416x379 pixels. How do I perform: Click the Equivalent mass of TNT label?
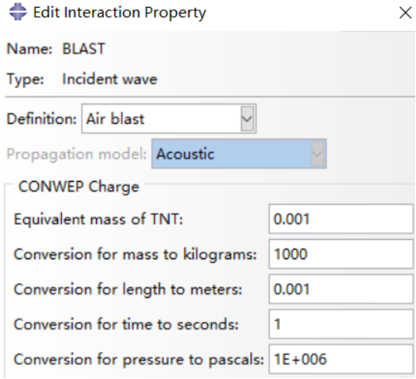(98, 219)
